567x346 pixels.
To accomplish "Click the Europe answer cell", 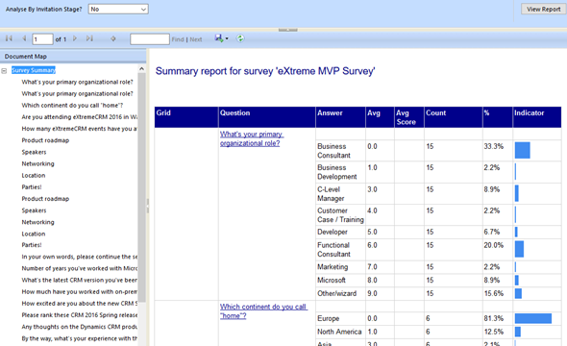I will [340, 318].
